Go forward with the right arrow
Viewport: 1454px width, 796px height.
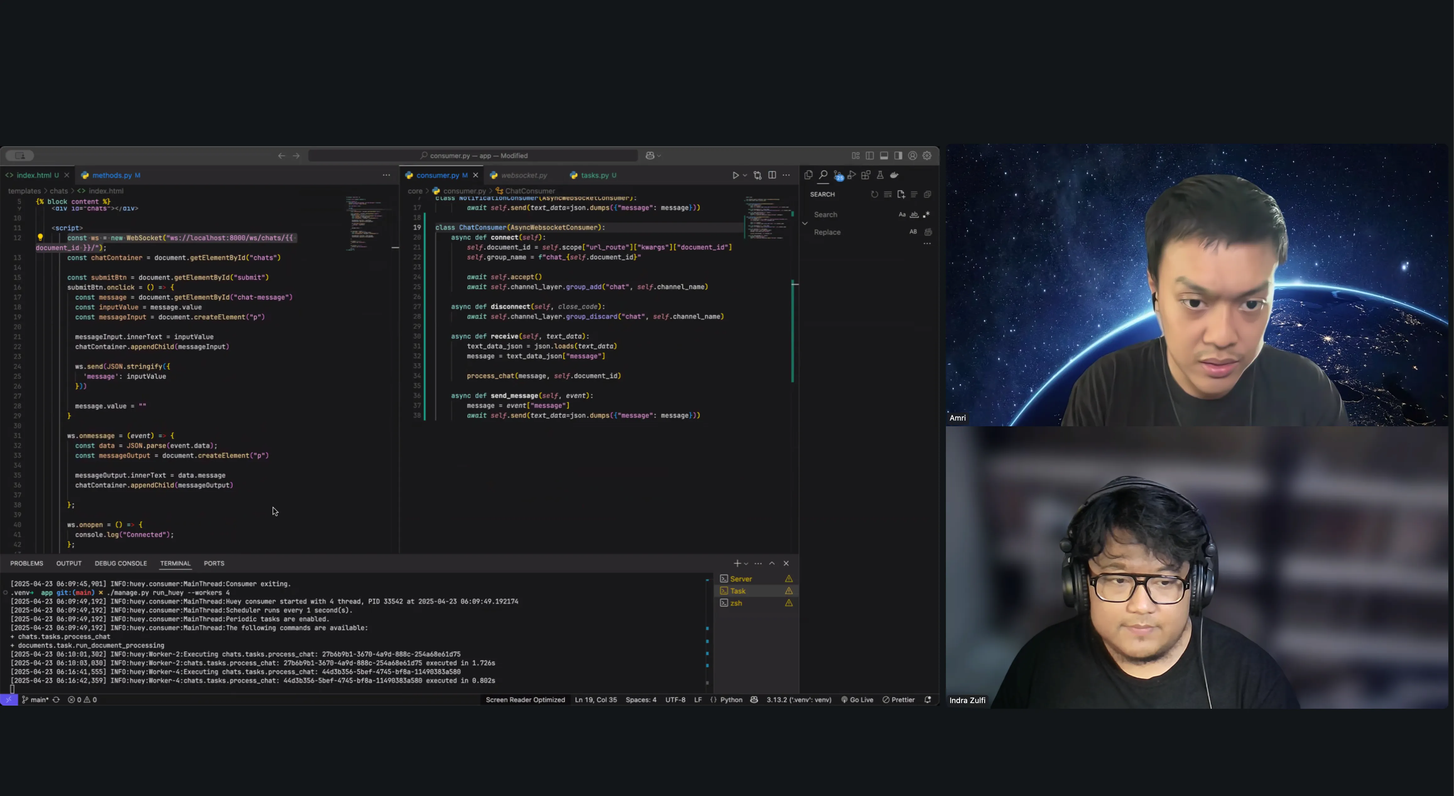pyautogui.click(x=296, y=156)
